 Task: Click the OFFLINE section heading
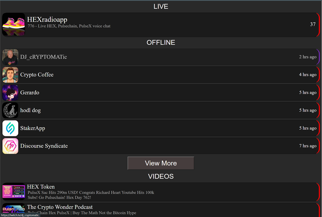[161, 42]
